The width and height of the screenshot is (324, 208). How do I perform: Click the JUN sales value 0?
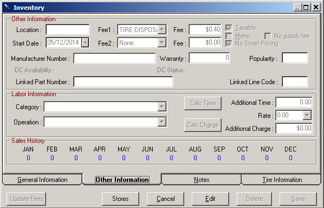tap(147, 158)
